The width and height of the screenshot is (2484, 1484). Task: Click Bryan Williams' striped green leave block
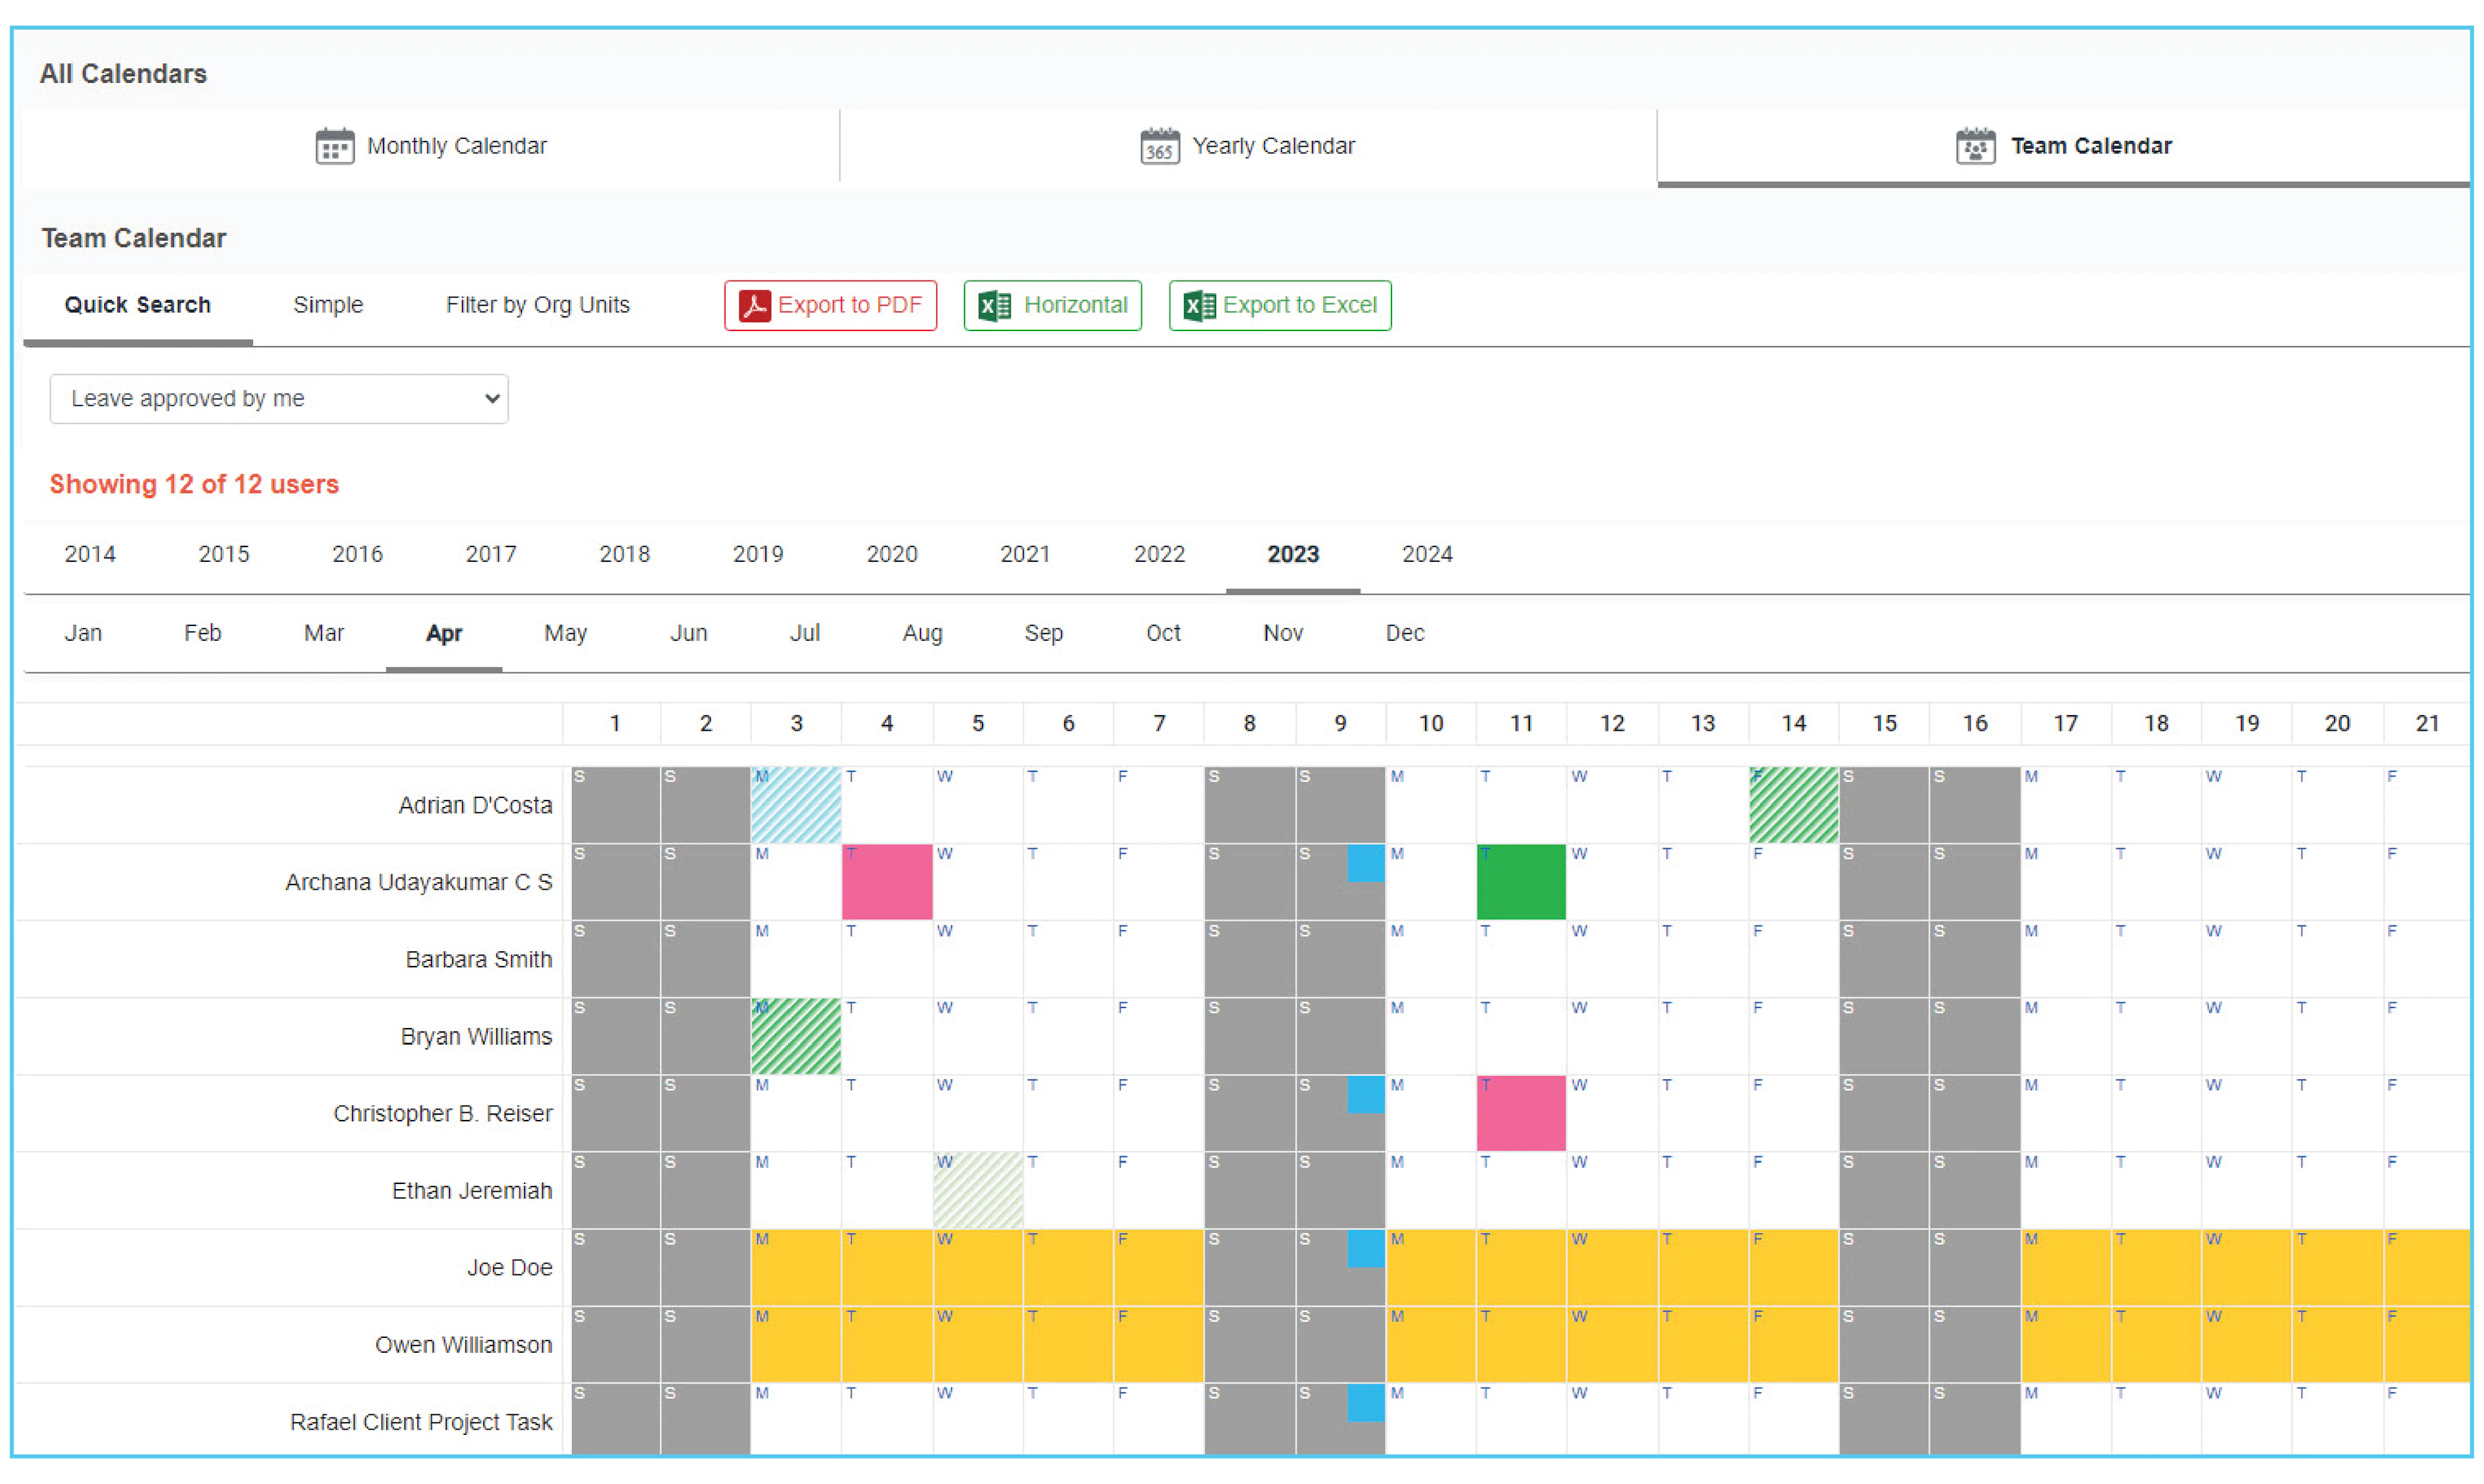pyautogui.click(x=796, y=1036)
